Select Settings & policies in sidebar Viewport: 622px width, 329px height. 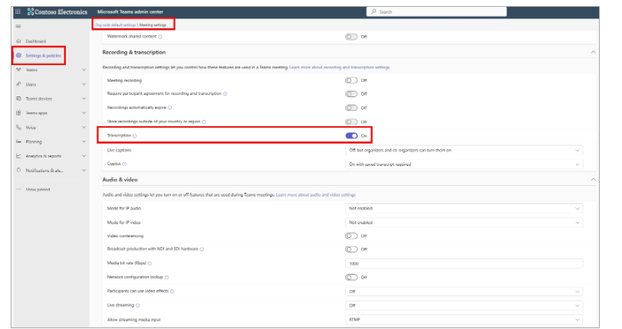[x=43, y=55]
